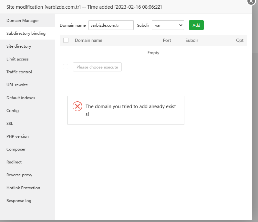This screenshot has height=222, width=258.
Task: Open the Subdir dropdown showing var
Action: click(168, 25)
